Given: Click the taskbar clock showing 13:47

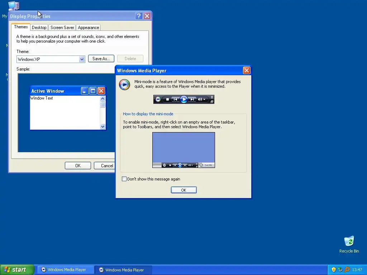Looking at the screenshot, I should 357,270.
